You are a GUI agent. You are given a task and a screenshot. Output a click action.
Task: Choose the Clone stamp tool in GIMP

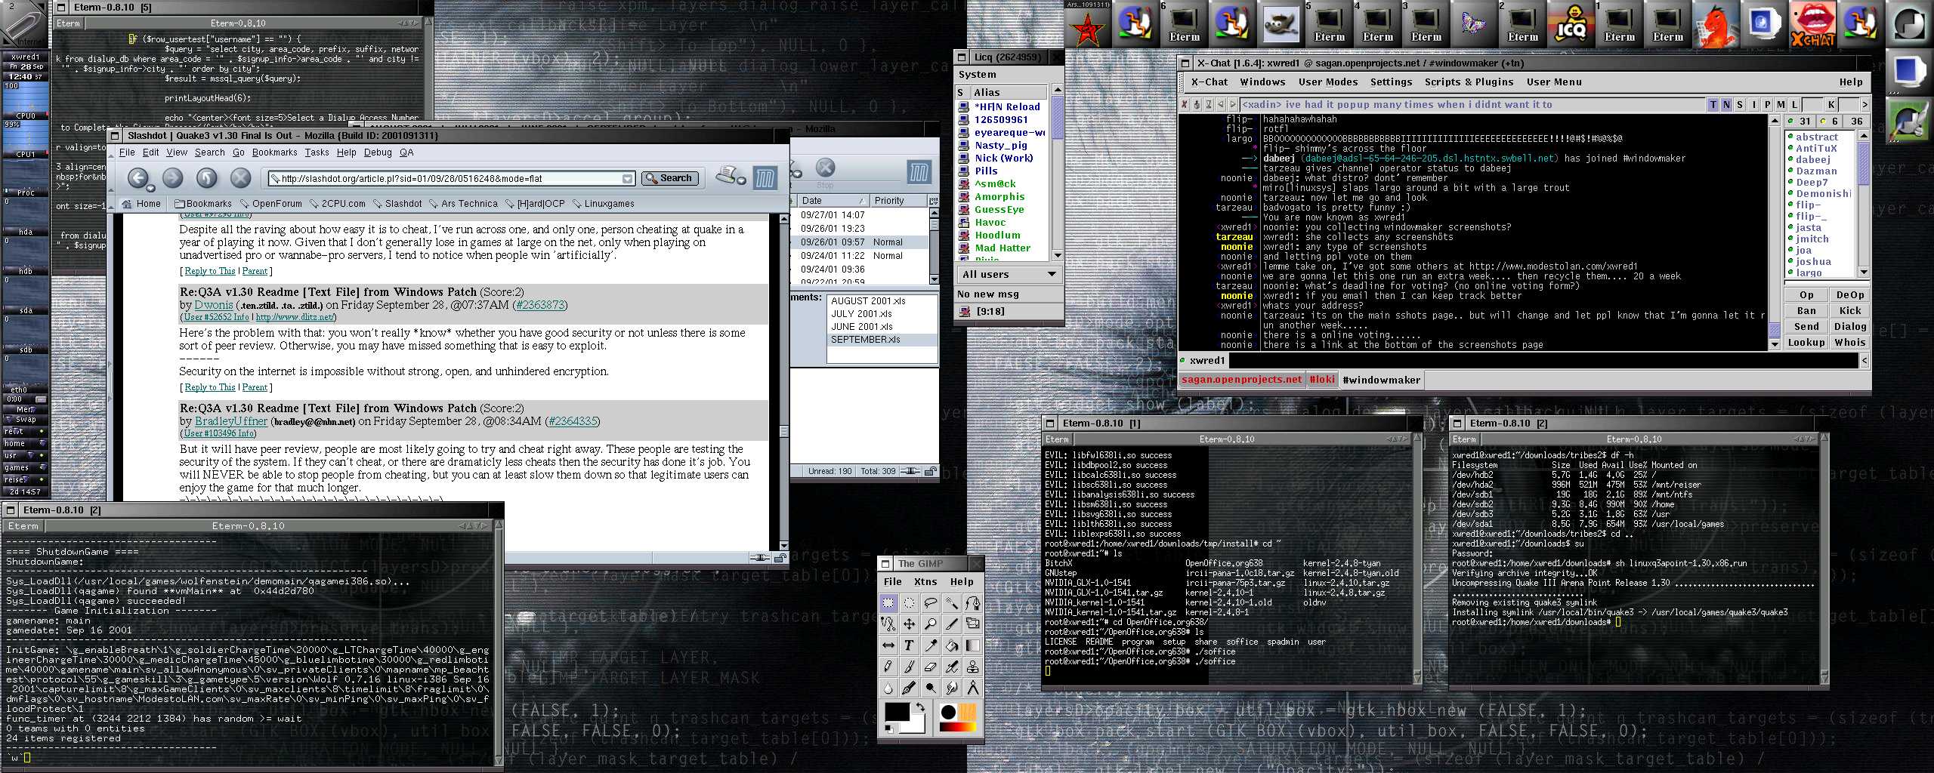(973, 667)
